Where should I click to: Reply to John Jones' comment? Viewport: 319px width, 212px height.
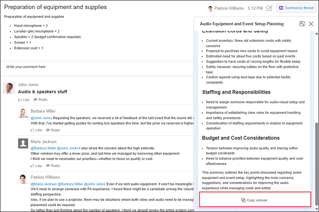40,100
